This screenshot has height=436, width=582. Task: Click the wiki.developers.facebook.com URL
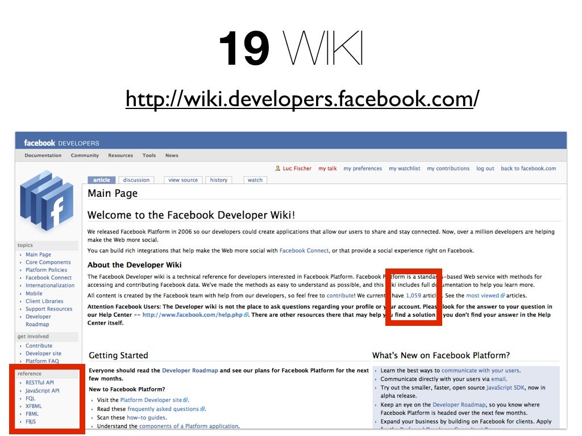click(x=302, y=99)
